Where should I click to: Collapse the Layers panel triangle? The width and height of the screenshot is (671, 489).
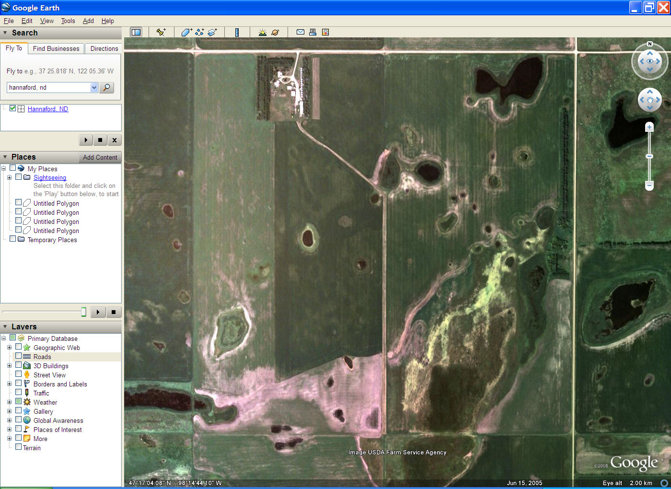coord(5,327)
